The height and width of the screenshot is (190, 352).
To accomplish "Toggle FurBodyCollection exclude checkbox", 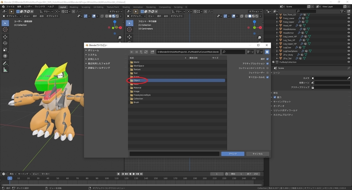I will point(273,62).
